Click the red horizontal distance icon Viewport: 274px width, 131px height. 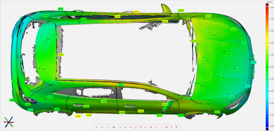[130, 127]
